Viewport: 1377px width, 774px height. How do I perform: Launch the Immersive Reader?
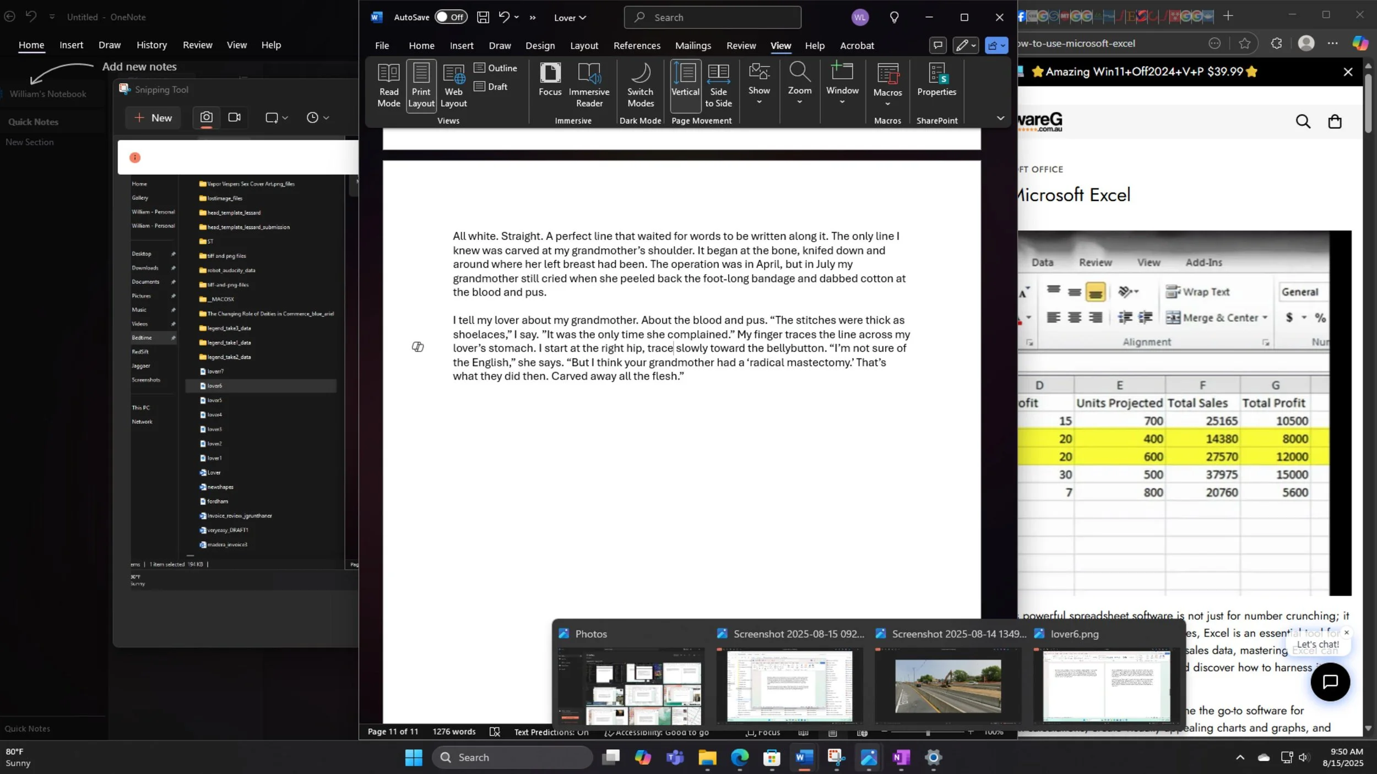pyautogui.click(x=589, y=85)
